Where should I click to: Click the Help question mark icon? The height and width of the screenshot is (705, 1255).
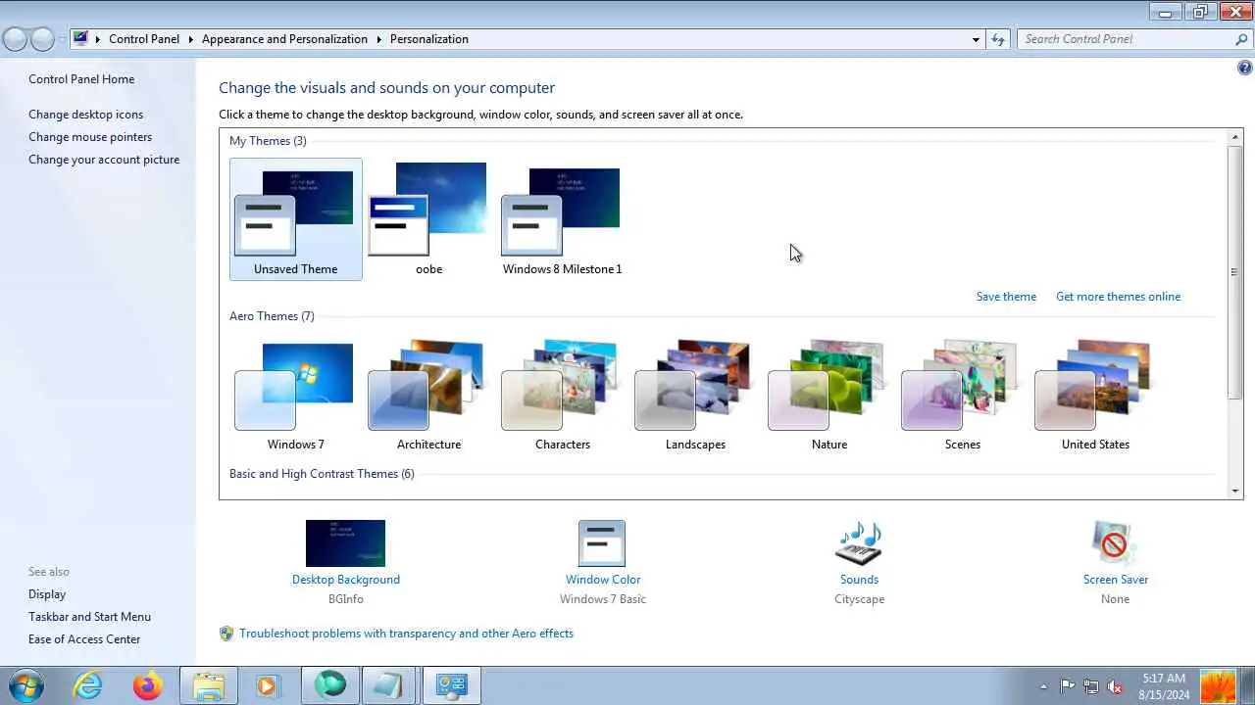click(x=1244, y=68)
